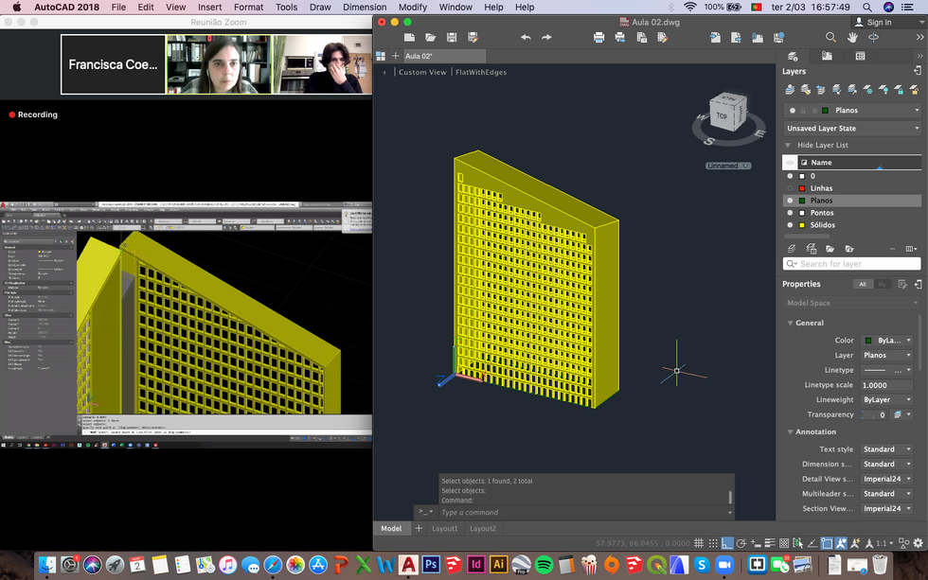Open the Lineweight ByLayer dropdown
This screenshot has height=580, width=928.
click(886, 399)
